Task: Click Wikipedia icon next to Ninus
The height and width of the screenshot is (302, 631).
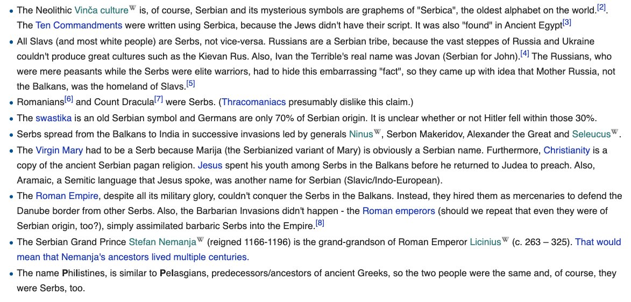Action: click(x=377, y=132)
